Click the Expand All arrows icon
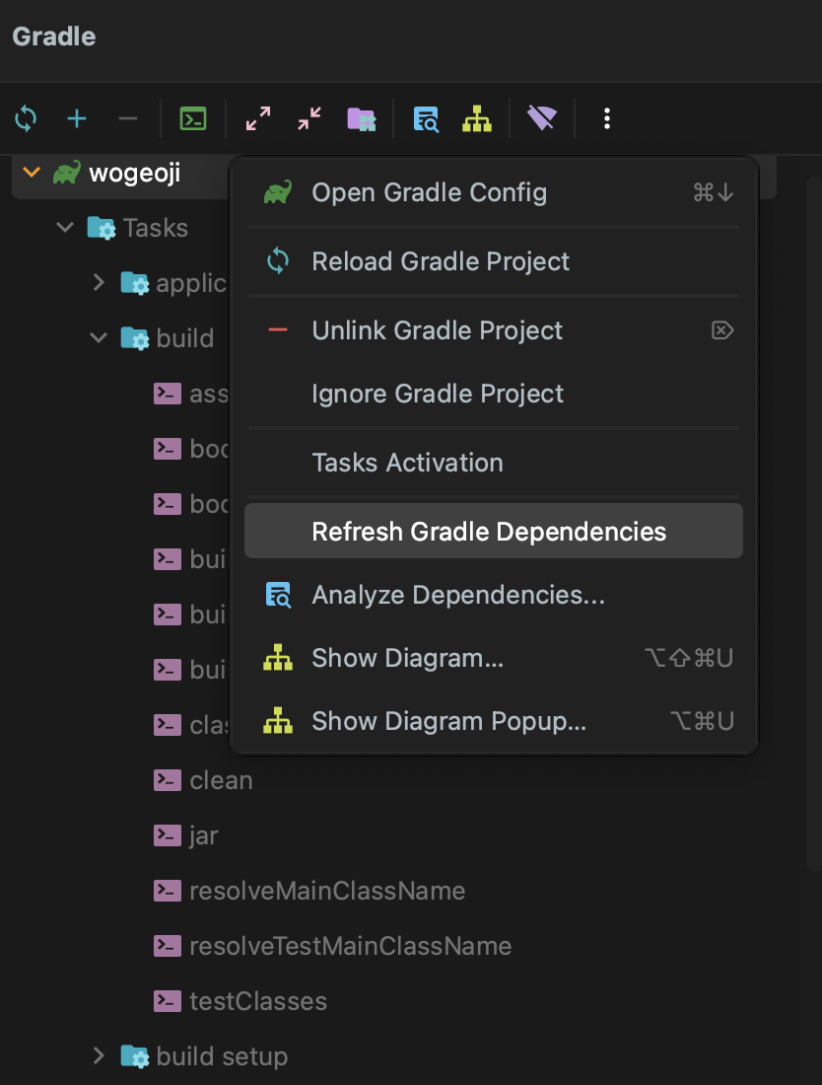822x1085 pixels. coord(258,118)
